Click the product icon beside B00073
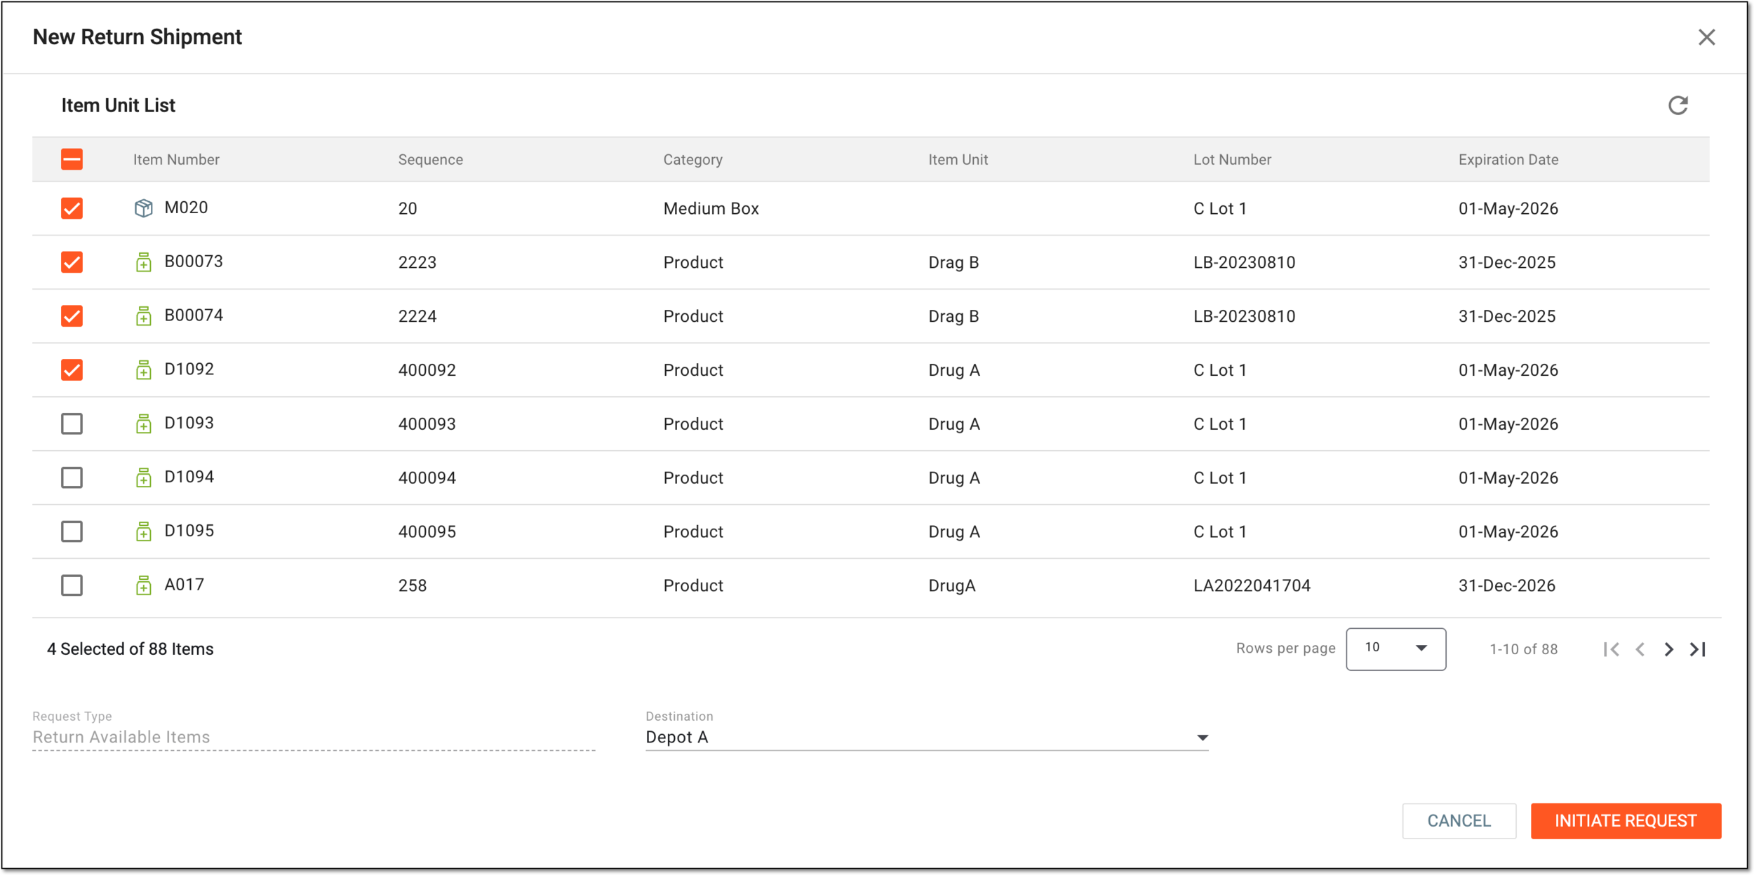The width and height of the screenshot is (1754, 875). click(143, 262)
